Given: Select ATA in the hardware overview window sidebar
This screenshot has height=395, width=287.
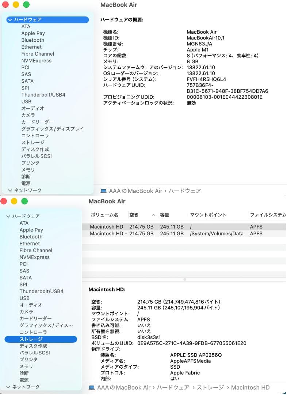Looking at the screenshot, I should pyautogui.click(x=26, y=26).
